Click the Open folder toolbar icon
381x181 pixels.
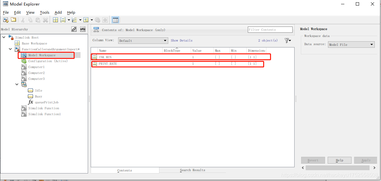[13, 20]
